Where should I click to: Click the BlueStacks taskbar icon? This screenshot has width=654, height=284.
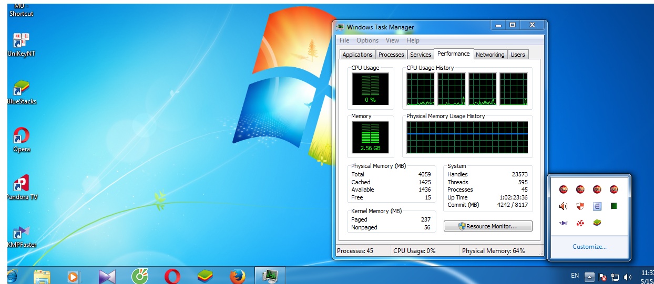205,276
